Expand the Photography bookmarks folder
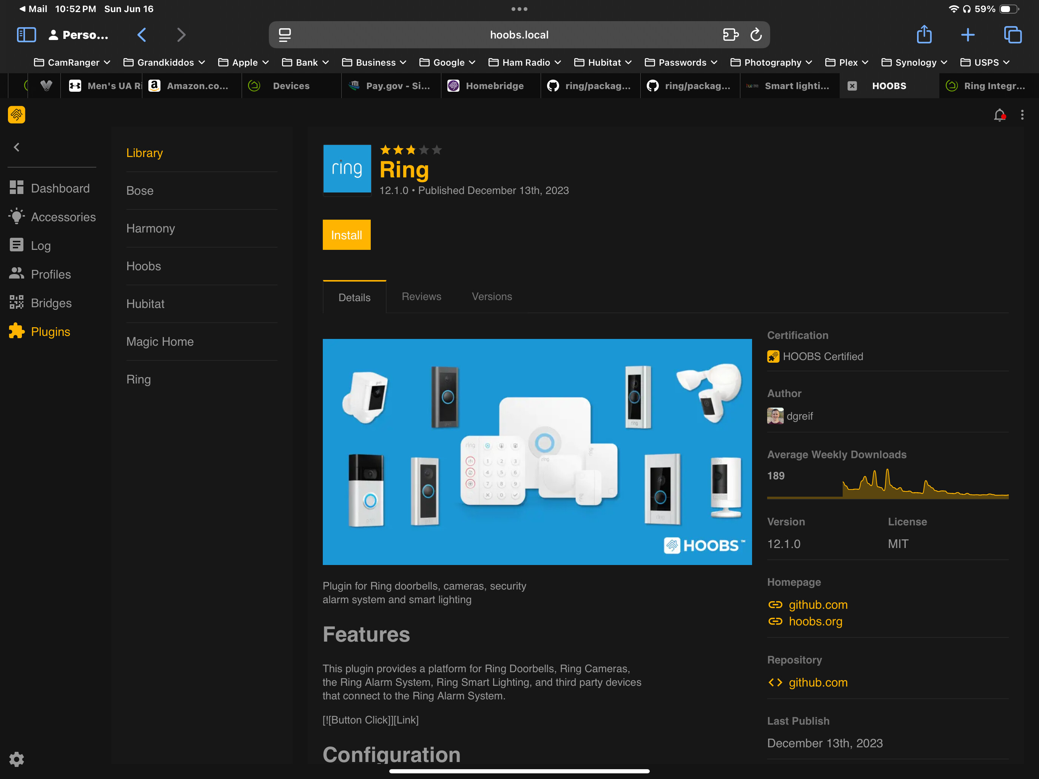Image resolution: width=1039 pixels, height=779 pixels. pos(771,62)
